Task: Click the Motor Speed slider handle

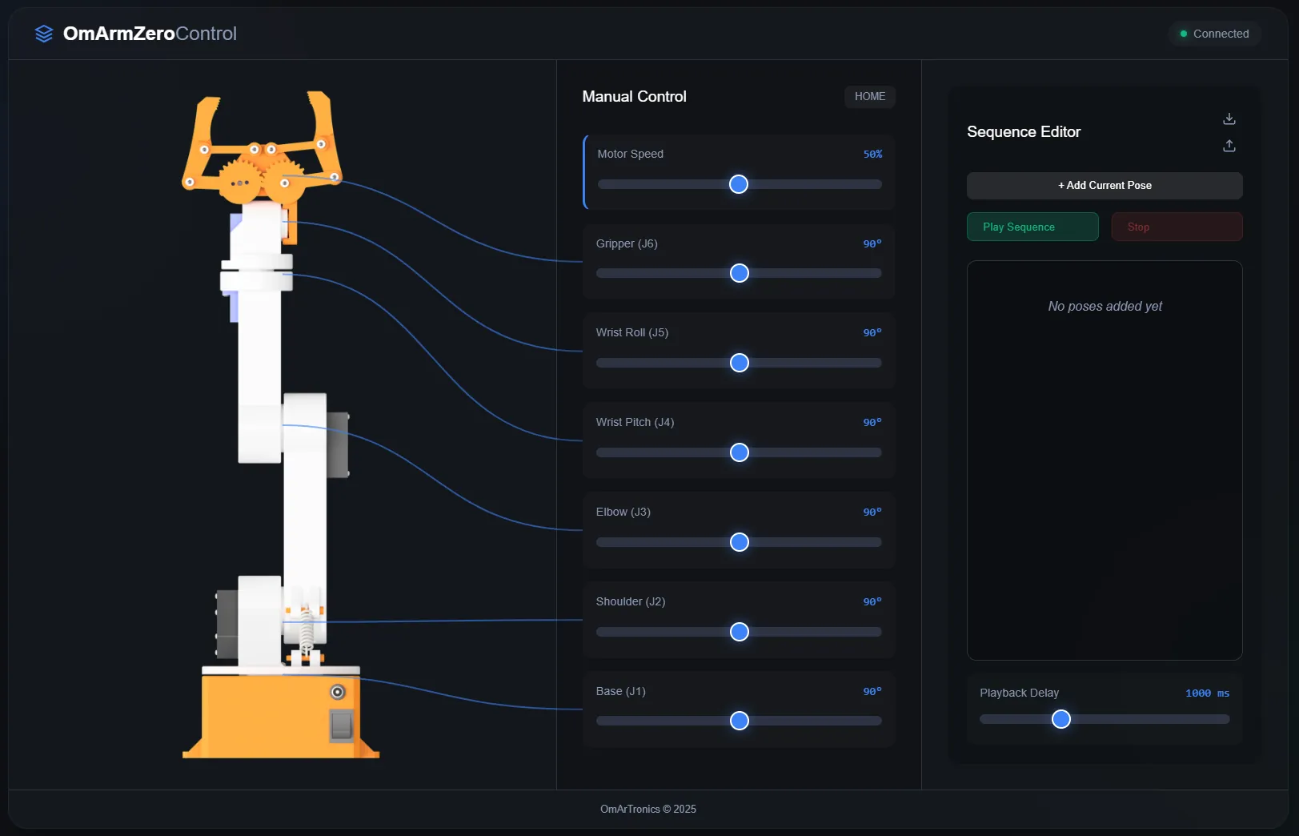Action: point(739,184)
